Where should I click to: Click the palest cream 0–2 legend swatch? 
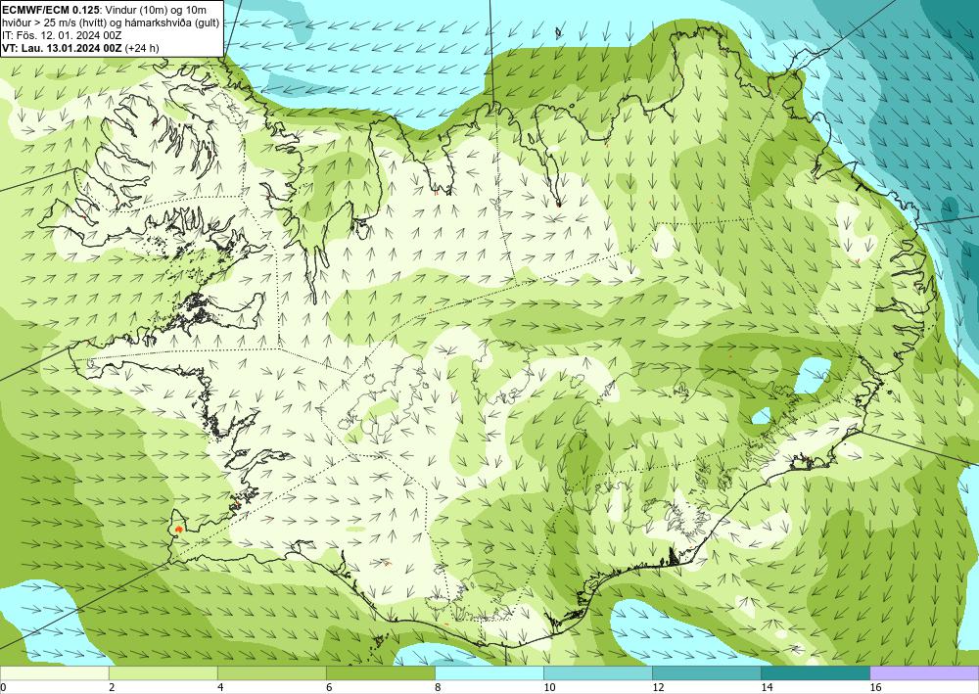coord(54,673)
